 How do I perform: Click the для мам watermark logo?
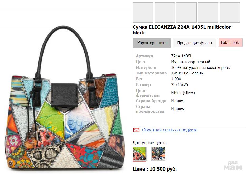coord(233,166)
